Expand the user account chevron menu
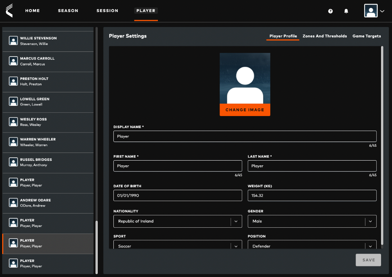Screen dimensions: 392x277 [382, 11]
